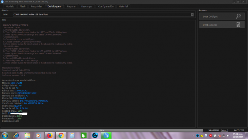Click the Fecha de cal 2012.04.16 value
This screenshot has height=139, width=248.
pyautogui.click(x=22, y=108)
